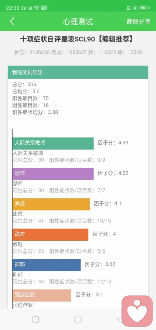Tap the pink floating heart icon
Screen dimensions: 156x330
click(137, 311)
